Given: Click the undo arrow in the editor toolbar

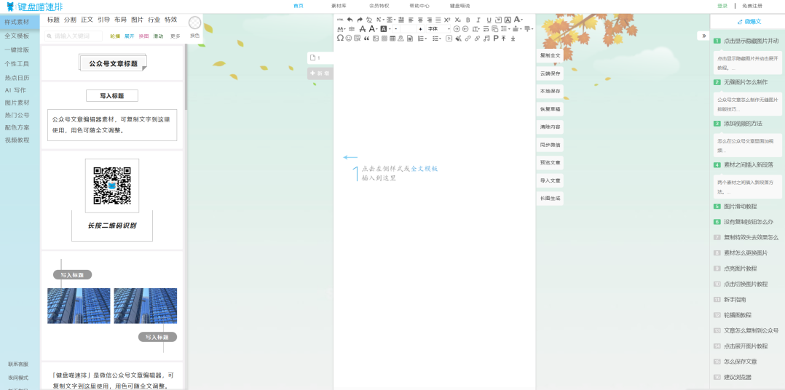Looking at the screenshot, I should coord(350,20).
